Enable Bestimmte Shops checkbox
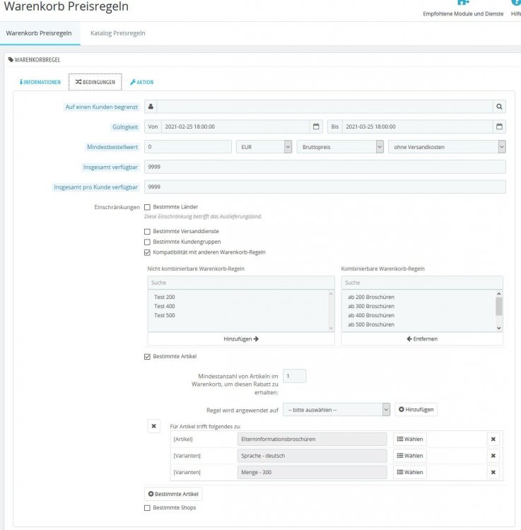Screen dimensions: 521x530 147,508
